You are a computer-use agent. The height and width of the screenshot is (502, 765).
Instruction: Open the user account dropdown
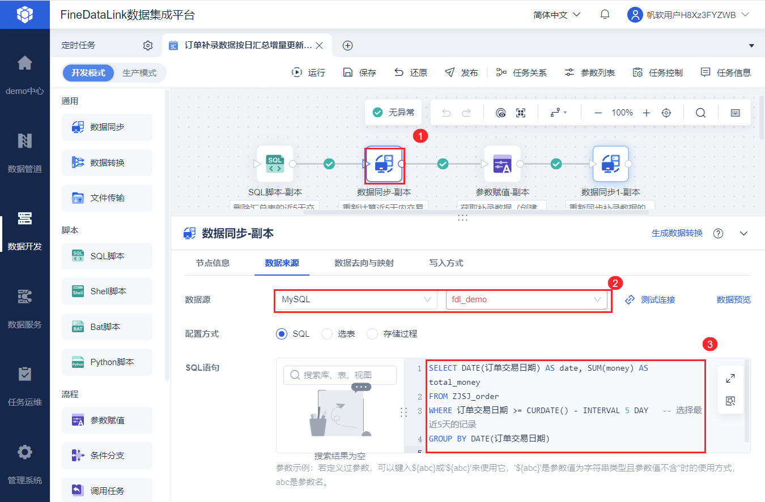click(688, 15)
